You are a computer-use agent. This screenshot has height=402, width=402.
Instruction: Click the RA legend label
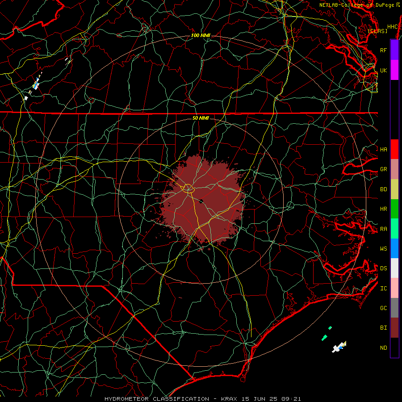pyautogui.click(x=383, y=229)
